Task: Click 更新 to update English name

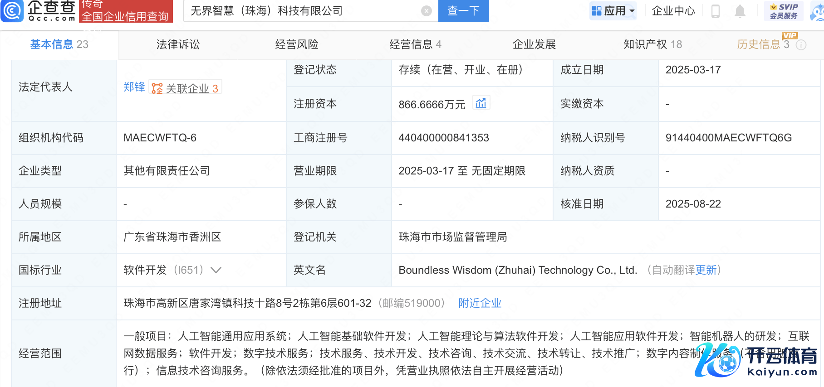Action: pos(706,270)
